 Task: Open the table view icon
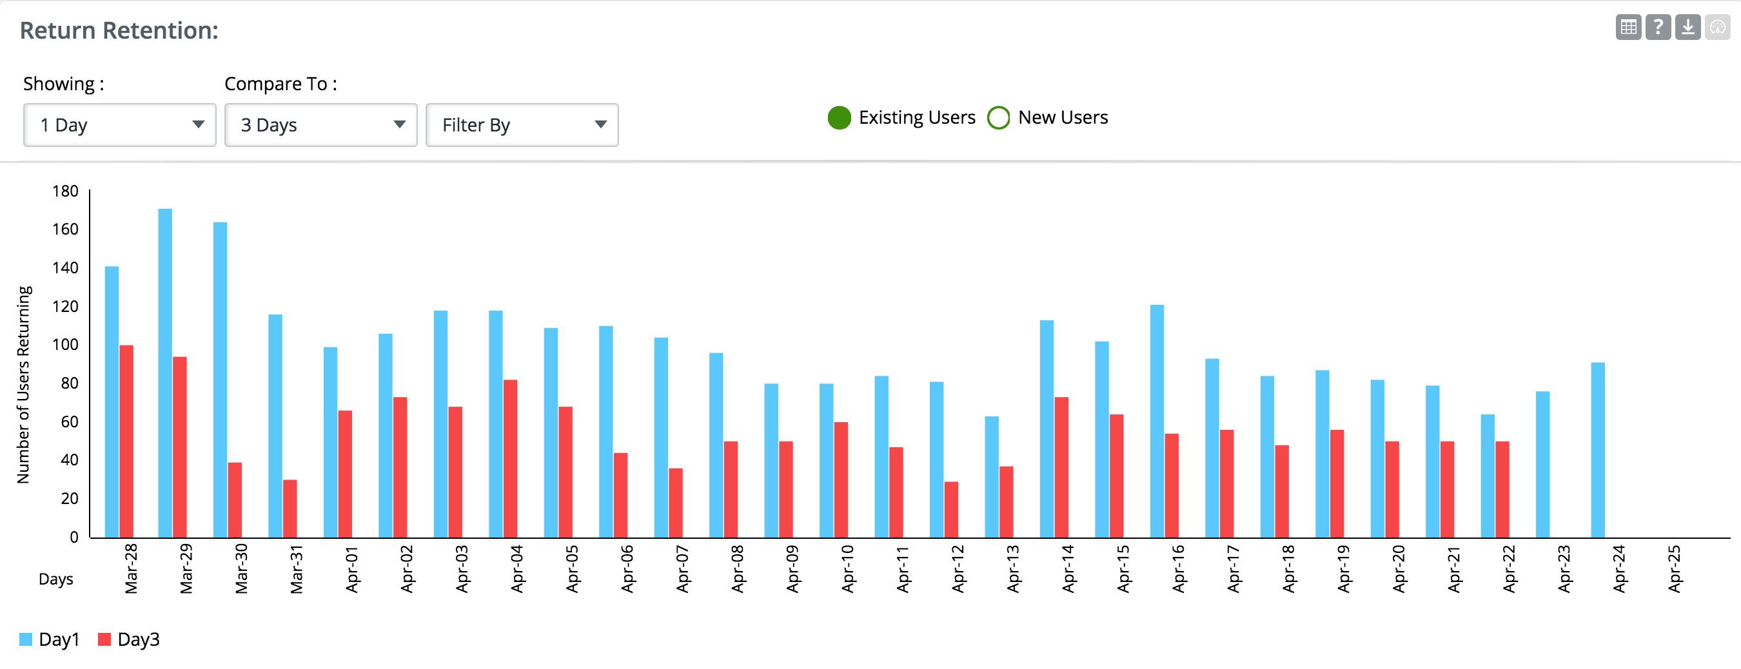click(x=1628, y=28)
